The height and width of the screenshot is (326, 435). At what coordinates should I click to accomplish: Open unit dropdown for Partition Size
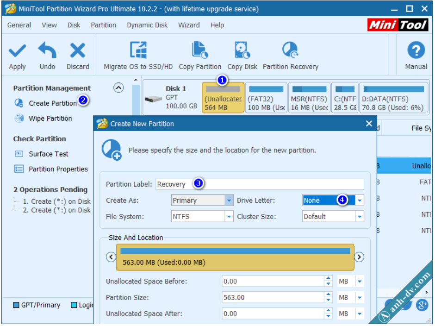[x=360, y=298]
